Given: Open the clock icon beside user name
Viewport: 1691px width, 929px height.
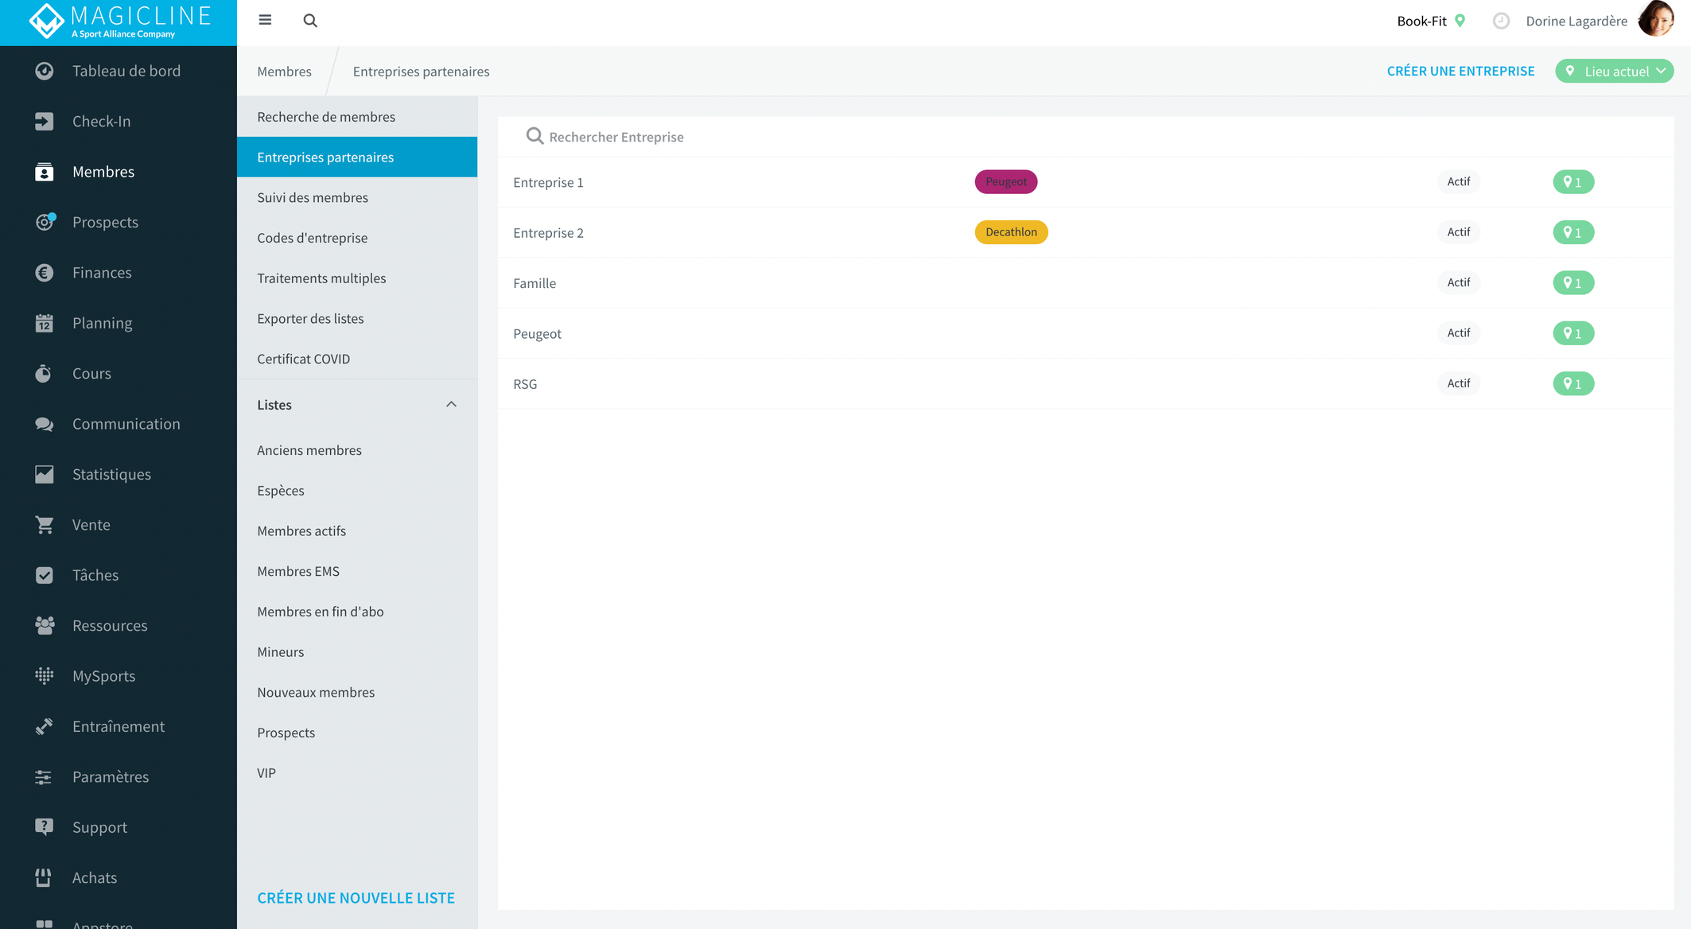Looking at the screenshot, I should (1501, 21).
